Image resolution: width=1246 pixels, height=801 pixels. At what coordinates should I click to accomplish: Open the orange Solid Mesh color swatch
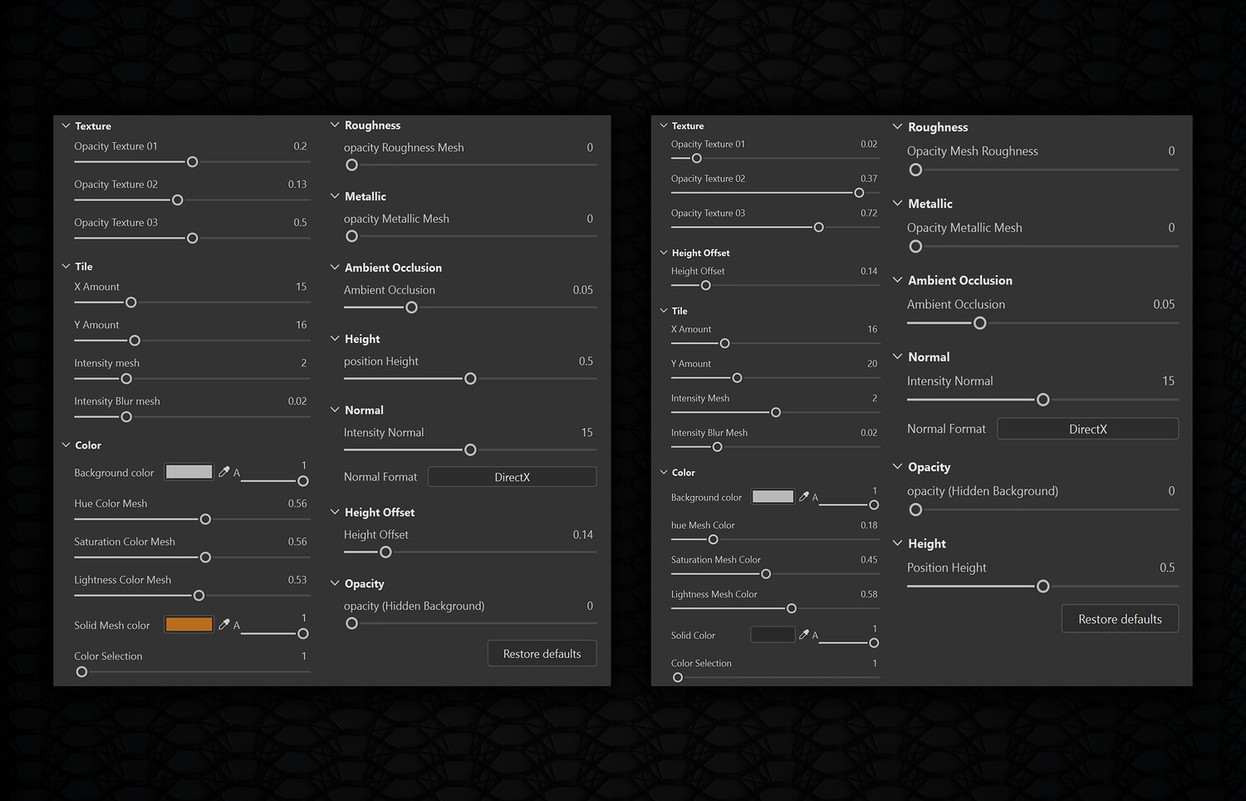[x=189, y=625]
